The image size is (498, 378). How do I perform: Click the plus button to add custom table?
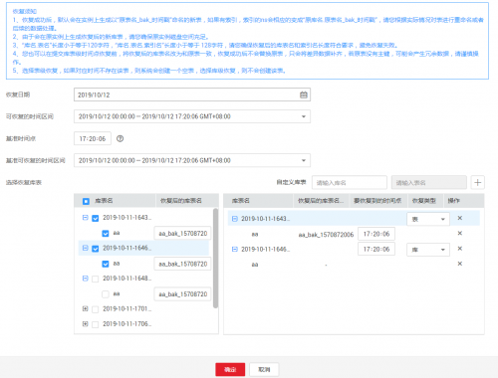477,182
